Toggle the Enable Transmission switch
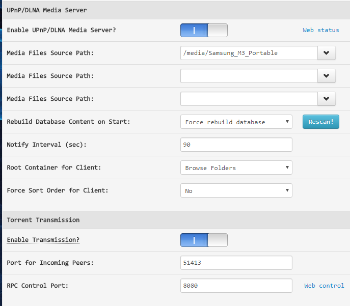Viewport: 350px width, 306px height. point(204,240)
